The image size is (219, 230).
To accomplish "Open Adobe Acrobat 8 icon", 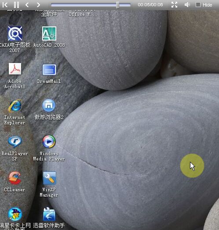I will click(x=15, y=69).
